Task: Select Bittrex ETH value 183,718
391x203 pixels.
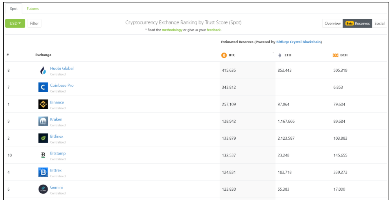Action: coord(284,172)
